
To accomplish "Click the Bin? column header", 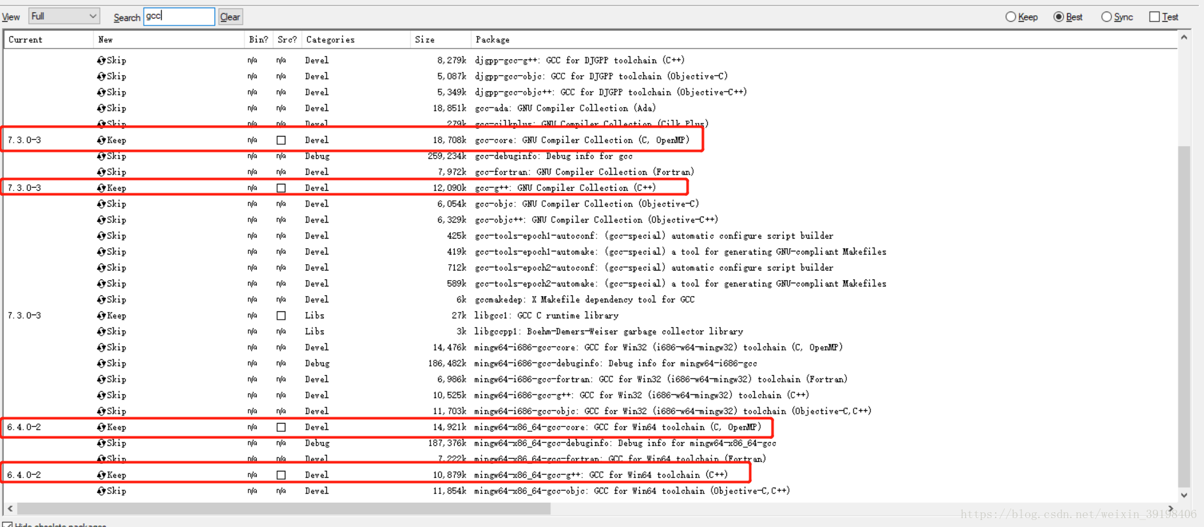I will click(259, 40).
